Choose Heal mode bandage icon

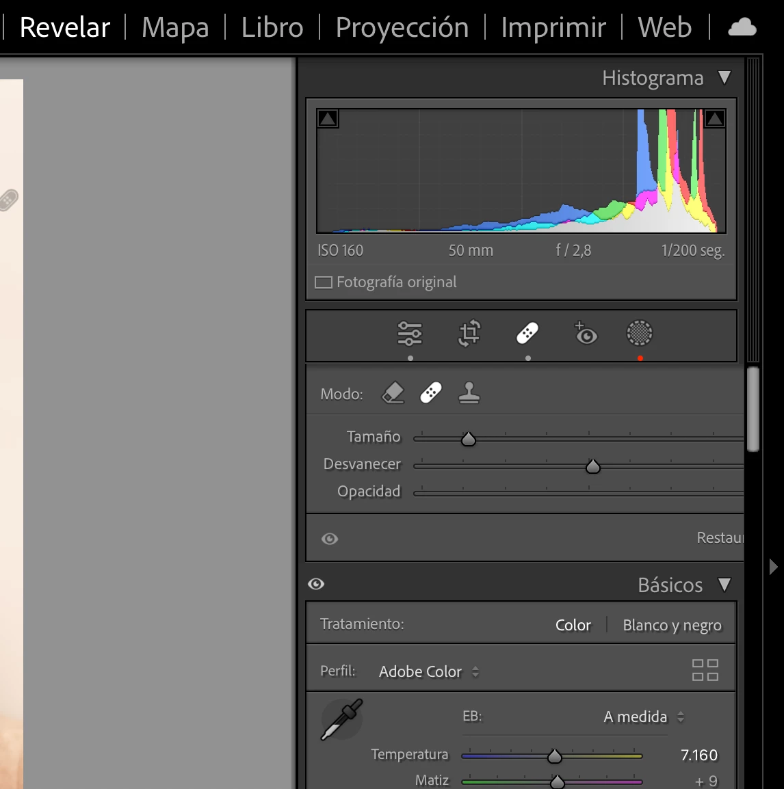pos(430,393)
